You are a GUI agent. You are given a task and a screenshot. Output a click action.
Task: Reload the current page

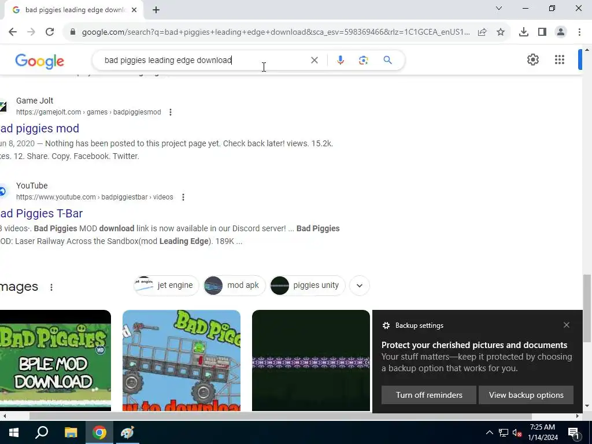point(50,32)
